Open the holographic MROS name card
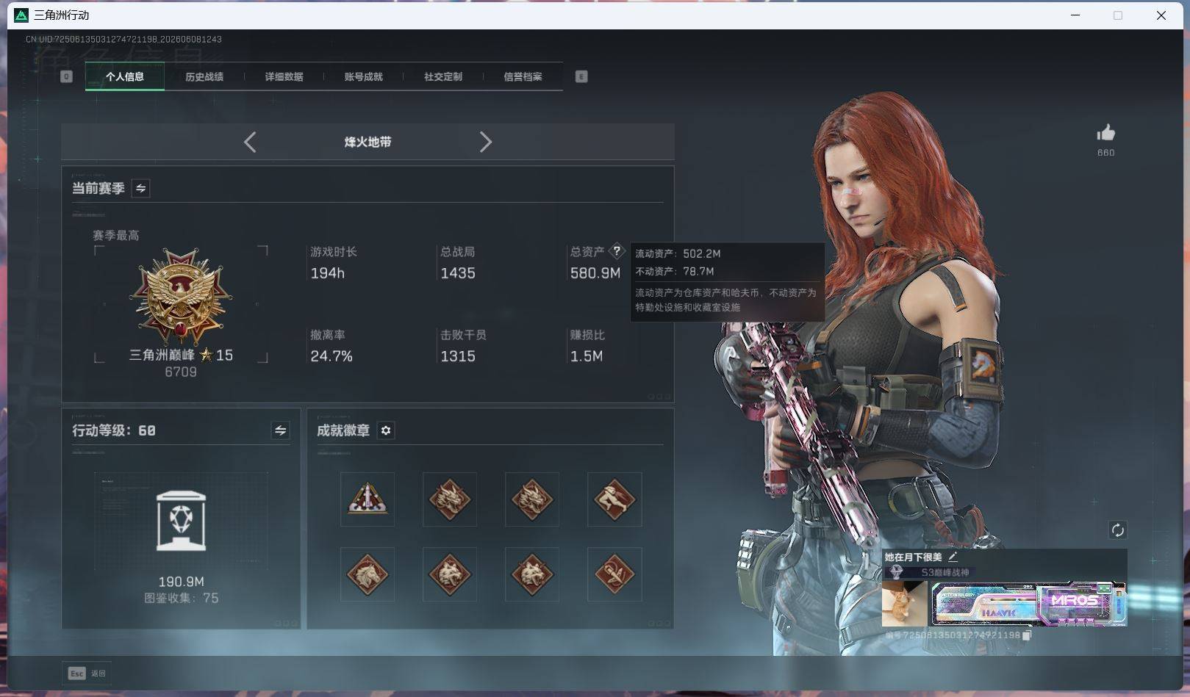Viewport: 1190px width, 697px height. coord(1028,604)
